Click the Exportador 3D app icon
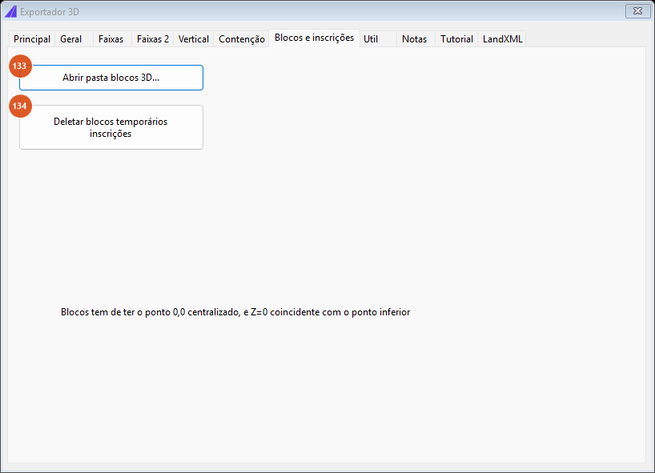655x473 pixels. point(11,12)
